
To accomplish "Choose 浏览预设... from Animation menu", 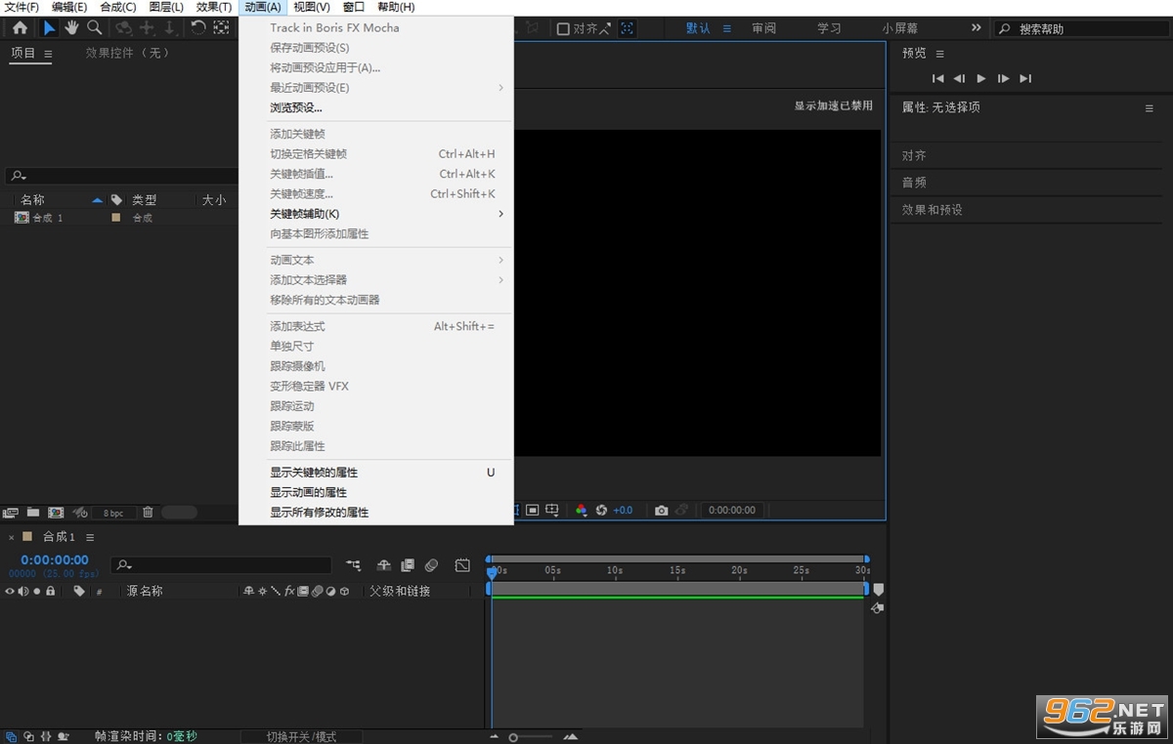I will click(296, 108).
